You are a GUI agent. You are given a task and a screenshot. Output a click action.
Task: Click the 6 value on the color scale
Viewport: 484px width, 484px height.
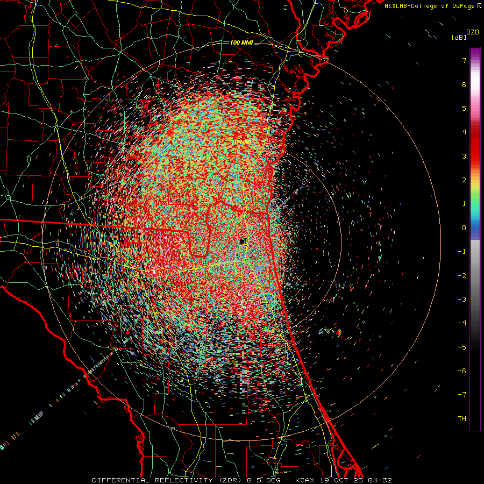[464, 84]
